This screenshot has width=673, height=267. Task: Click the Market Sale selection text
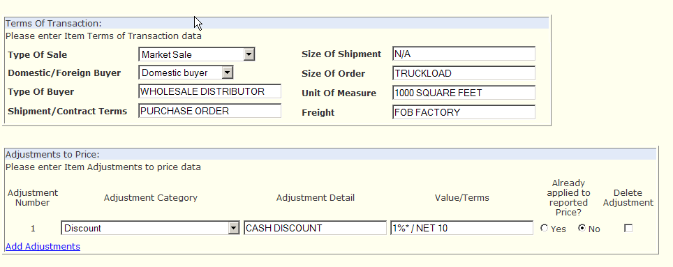click(167, 55)
